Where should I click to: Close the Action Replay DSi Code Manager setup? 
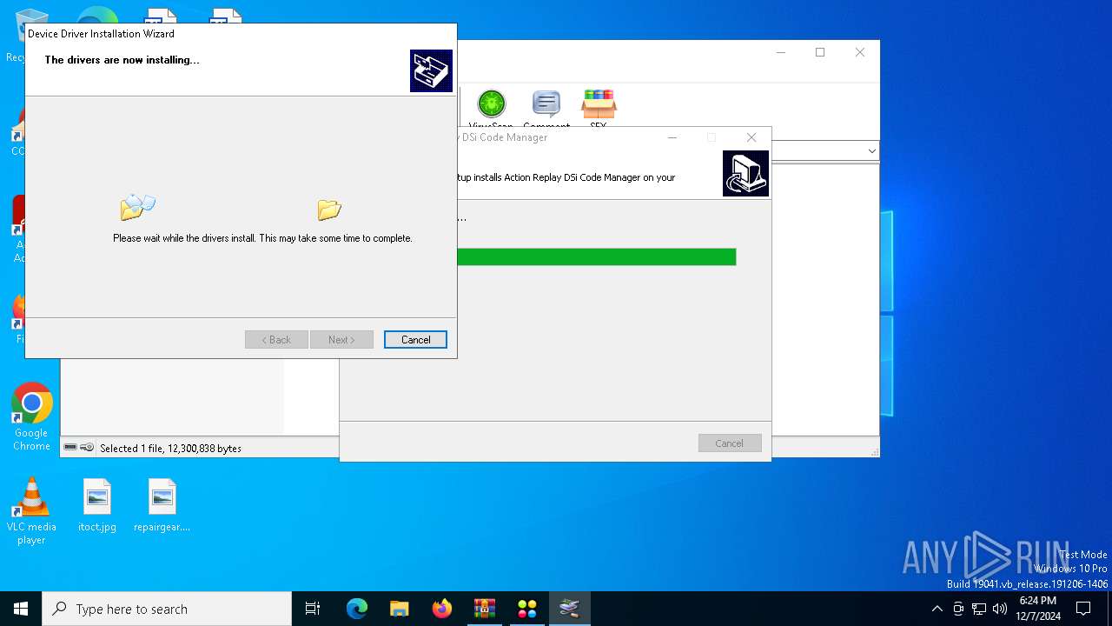[x=751, y=137]
